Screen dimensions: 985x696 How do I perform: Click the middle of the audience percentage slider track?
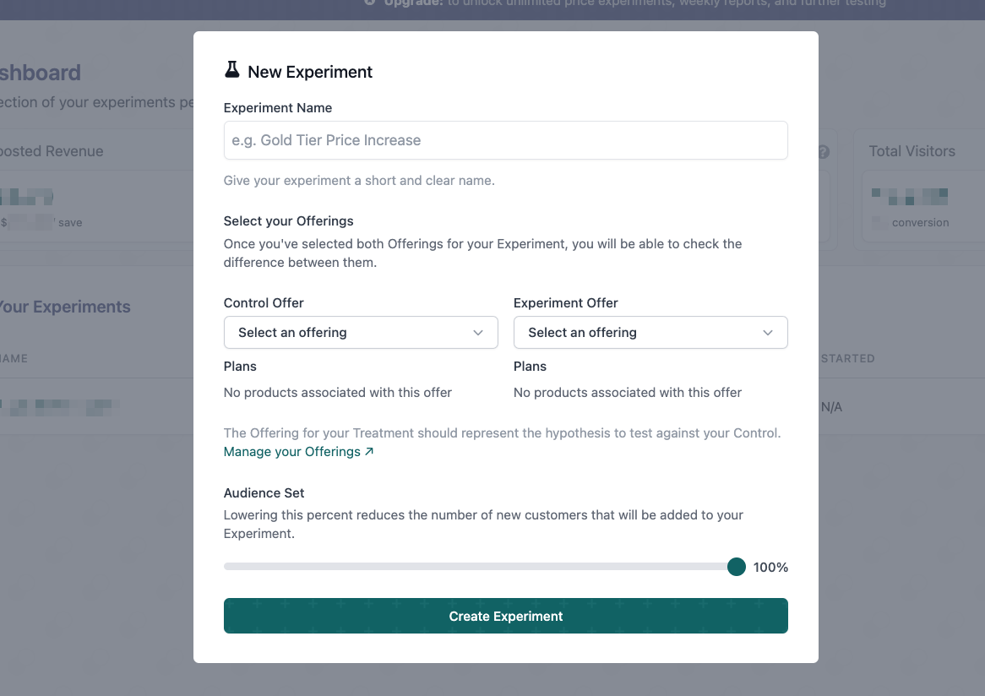point(480,567)
